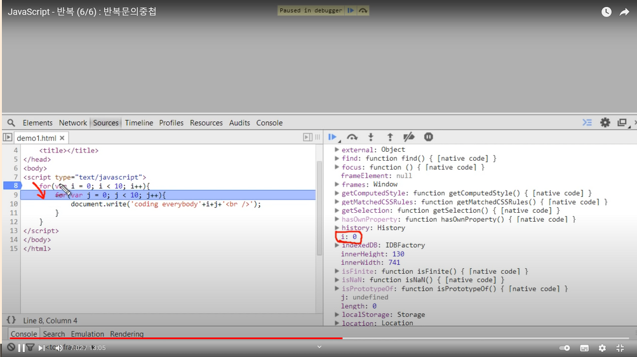Viewport: 637px width, 357px height.
Task: Expand the getComputedStyle property
Action: pos(337,193)
